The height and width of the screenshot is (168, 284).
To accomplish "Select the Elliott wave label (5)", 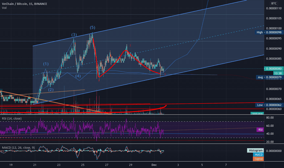I will click(92, 27).
